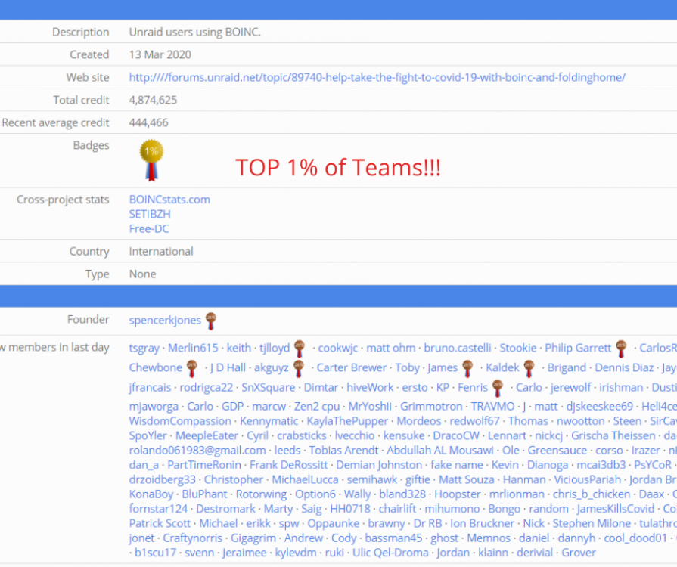Open the unraid forums website link
Viewport: 677px width, 567px height.
[377, 77]
